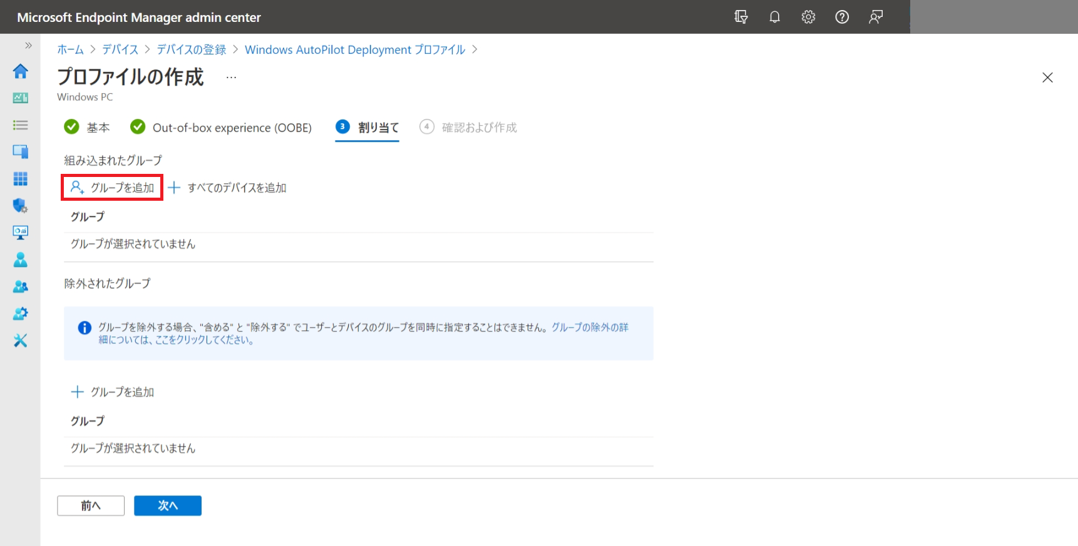
Task: Open the Apps grid icon
Action: tap(20, 179)
